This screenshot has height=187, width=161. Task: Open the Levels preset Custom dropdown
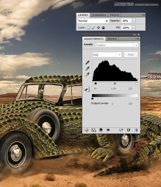point(117,45)
